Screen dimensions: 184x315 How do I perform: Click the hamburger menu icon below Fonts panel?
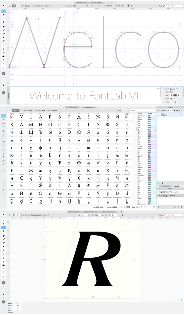tap(182, 207)
